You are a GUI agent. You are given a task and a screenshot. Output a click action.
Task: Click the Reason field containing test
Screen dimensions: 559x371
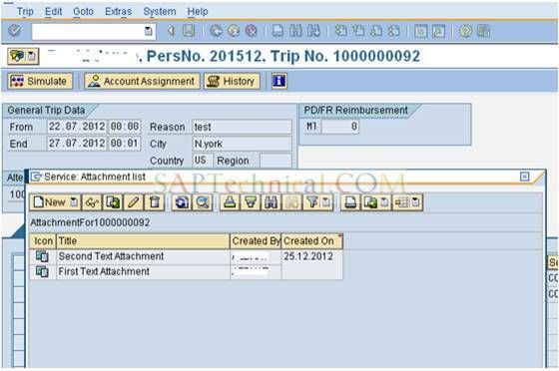pyautogui.click(x=242, y=127)
